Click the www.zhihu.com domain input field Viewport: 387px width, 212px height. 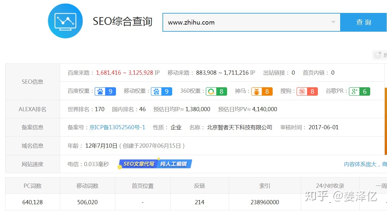point(251,22)
